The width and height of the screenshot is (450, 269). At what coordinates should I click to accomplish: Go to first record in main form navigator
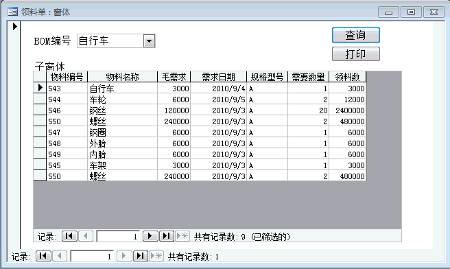click(43, 256)
